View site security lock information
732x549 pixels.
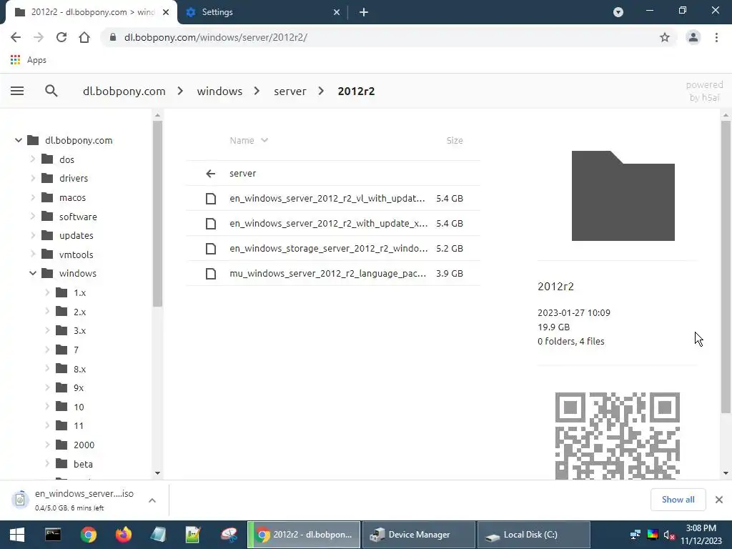pyautogui.click(x=112, y=37)
